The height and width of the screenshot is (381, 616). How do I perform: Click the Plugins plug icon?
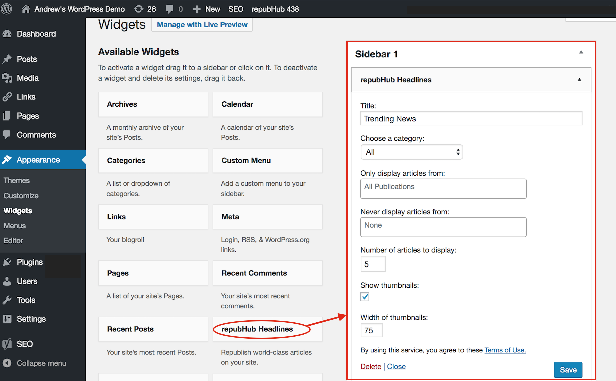[x=7, y=262]
